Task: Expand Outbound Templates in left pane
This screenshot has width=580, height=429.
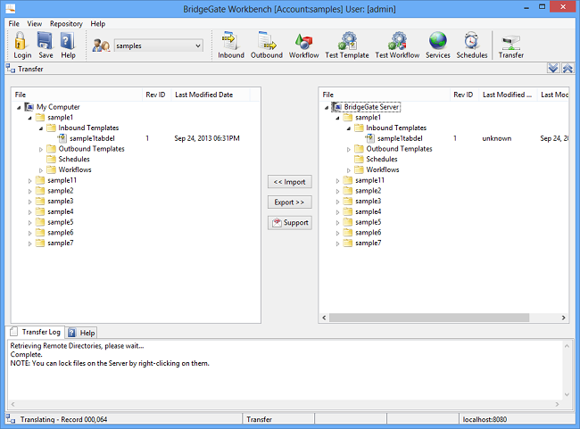Action: pos(41,150)
